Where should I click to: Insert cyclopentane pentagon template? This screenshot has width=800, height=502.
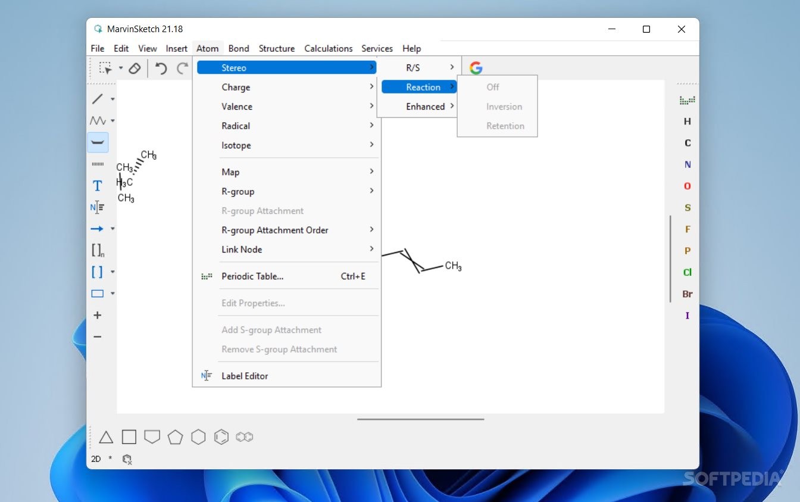click(x=175, y=437)
